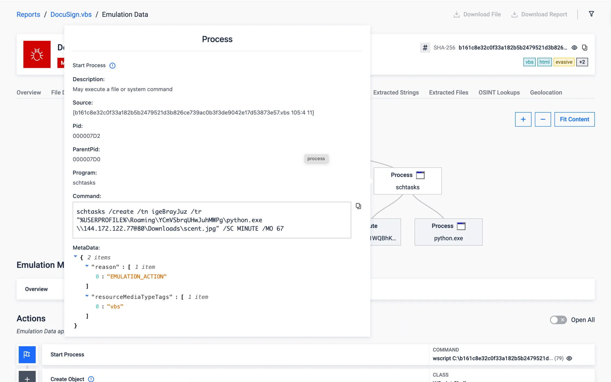Click the blue flag action icon
Screen dimensions: 611x382
coord(27,354)
